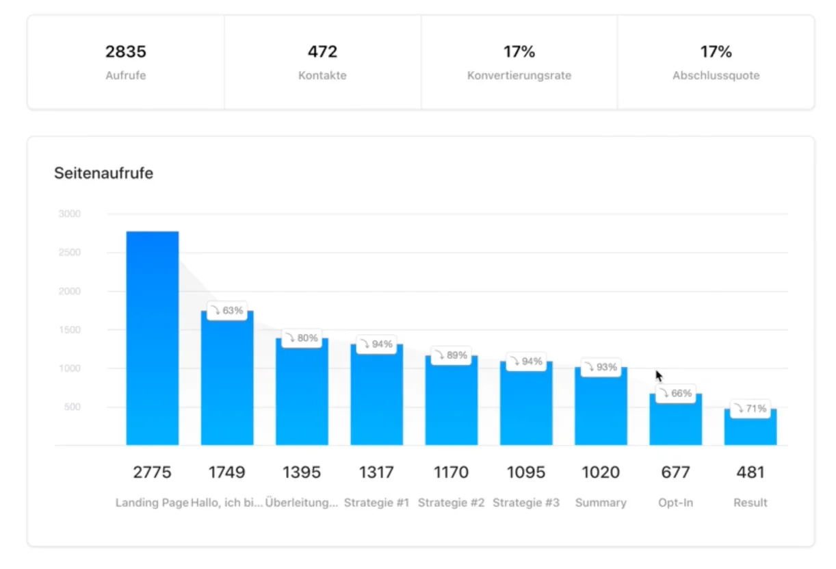Click the Summary label below chart

point(601,503)
